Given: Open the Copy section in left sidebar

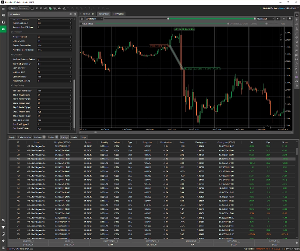Looking at the screenshot, I should click(x=3, y=22).
